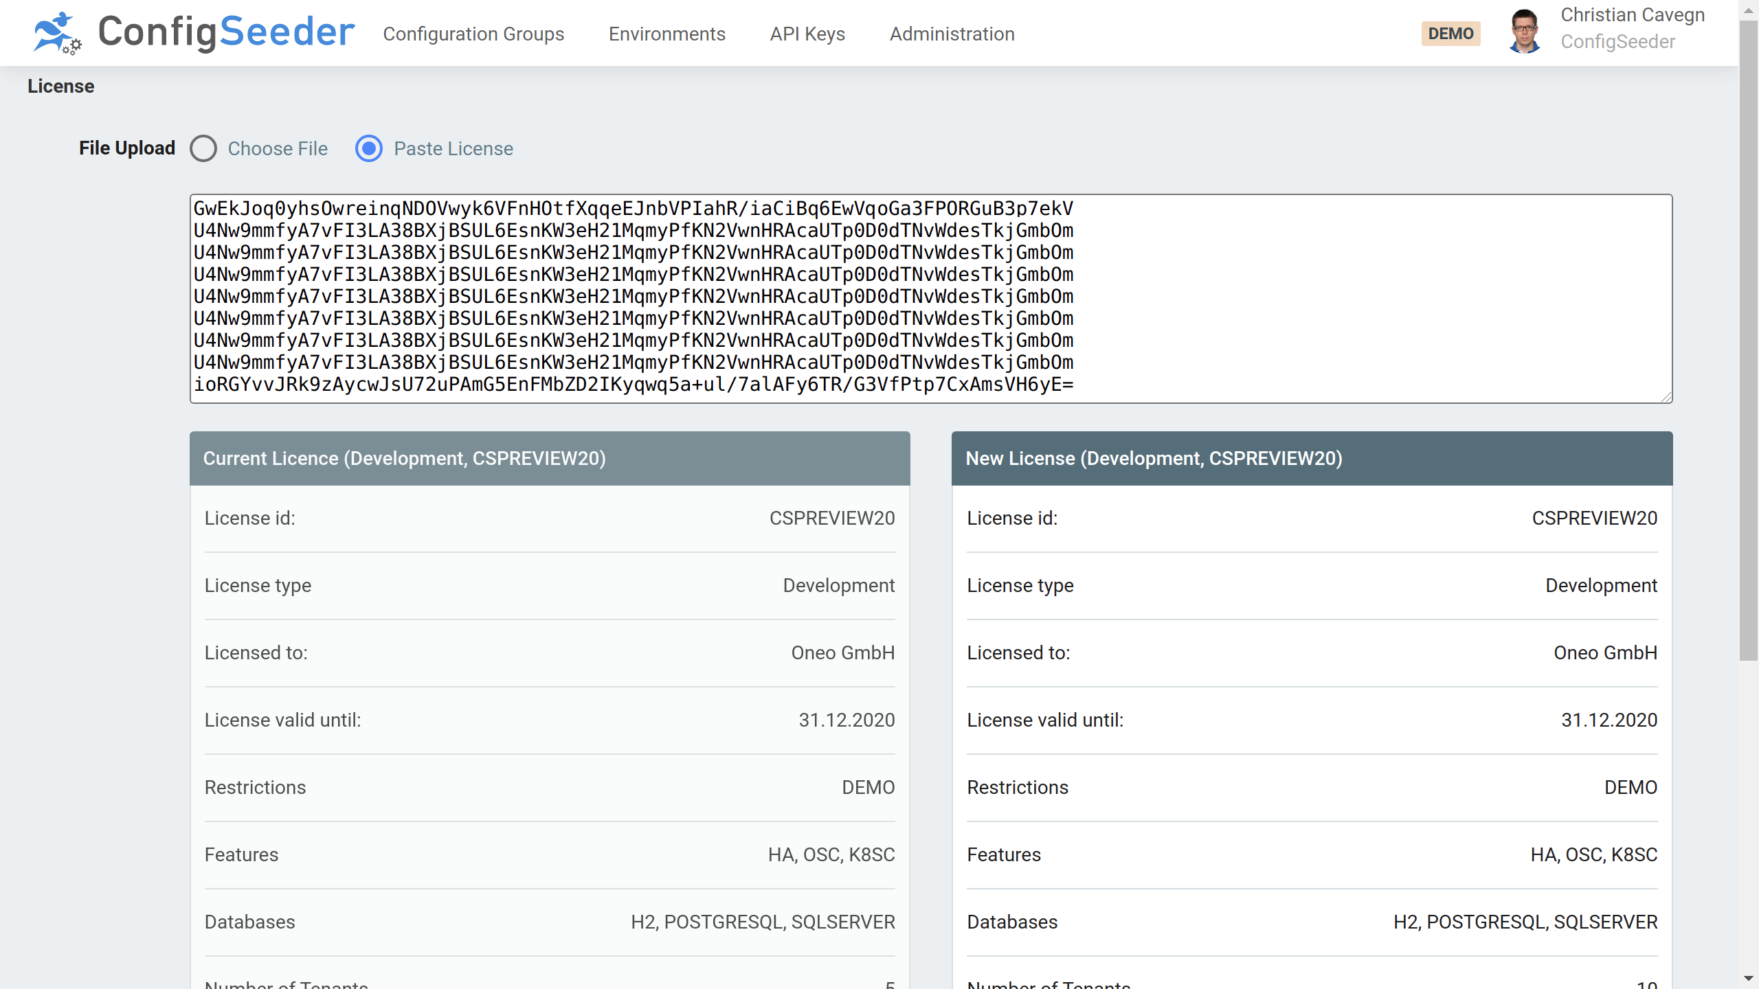The height and width of the screenshot is (989, 1759).
Task: Click the Current Licence panel header
Action: point(550,458)
